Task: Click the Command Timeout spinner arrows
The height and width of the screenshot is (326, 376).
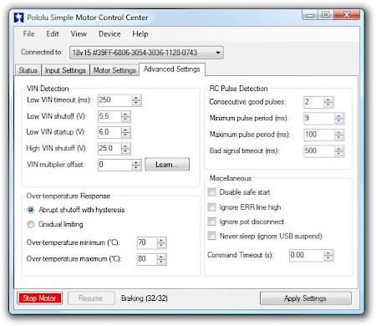Action: [x=328, y=256]
